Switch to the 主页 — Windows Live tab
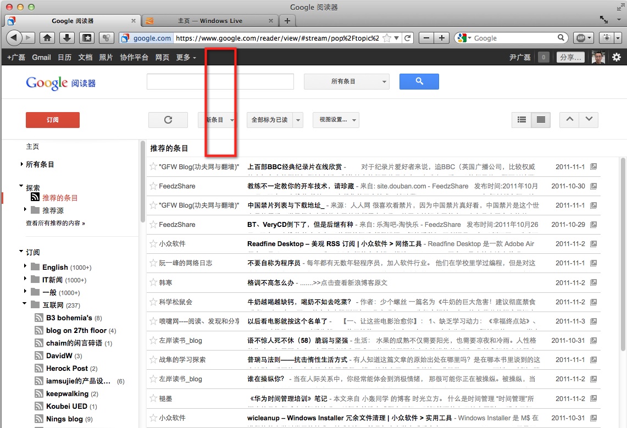627x428 pixels. (209, 21)
